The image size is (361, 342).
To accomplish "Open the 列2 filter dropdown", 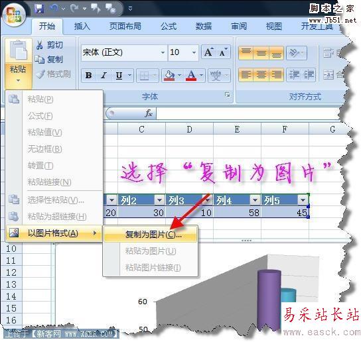I will (159, 200).
